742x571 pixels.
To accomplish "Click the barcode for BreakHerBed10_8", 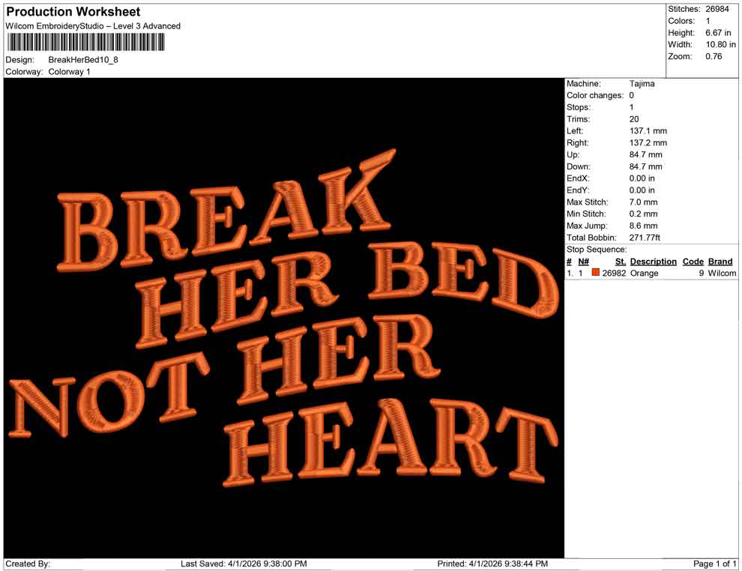I will pos(85,43).
